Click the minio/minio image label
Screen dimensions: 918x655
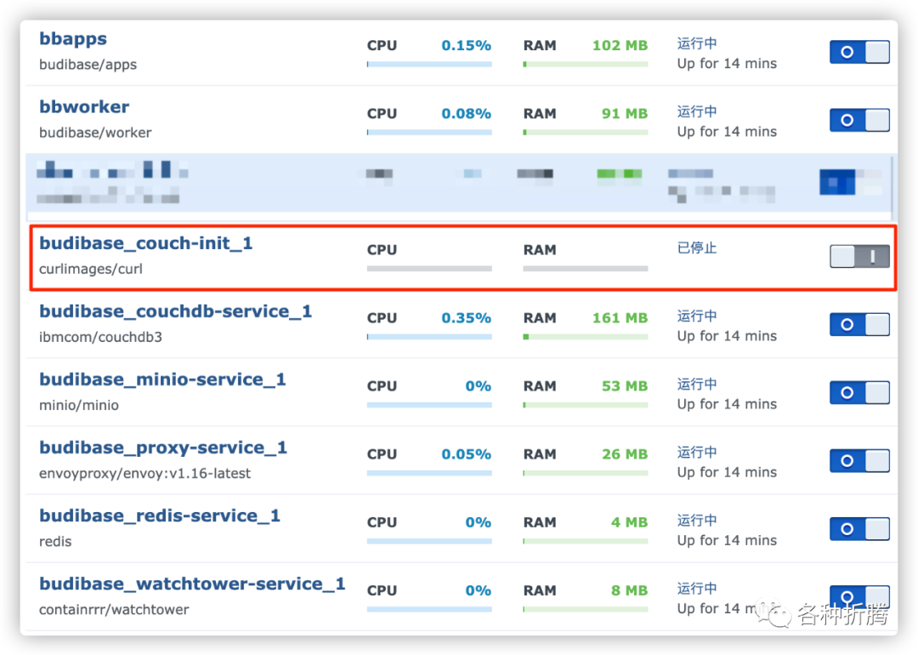79,406
